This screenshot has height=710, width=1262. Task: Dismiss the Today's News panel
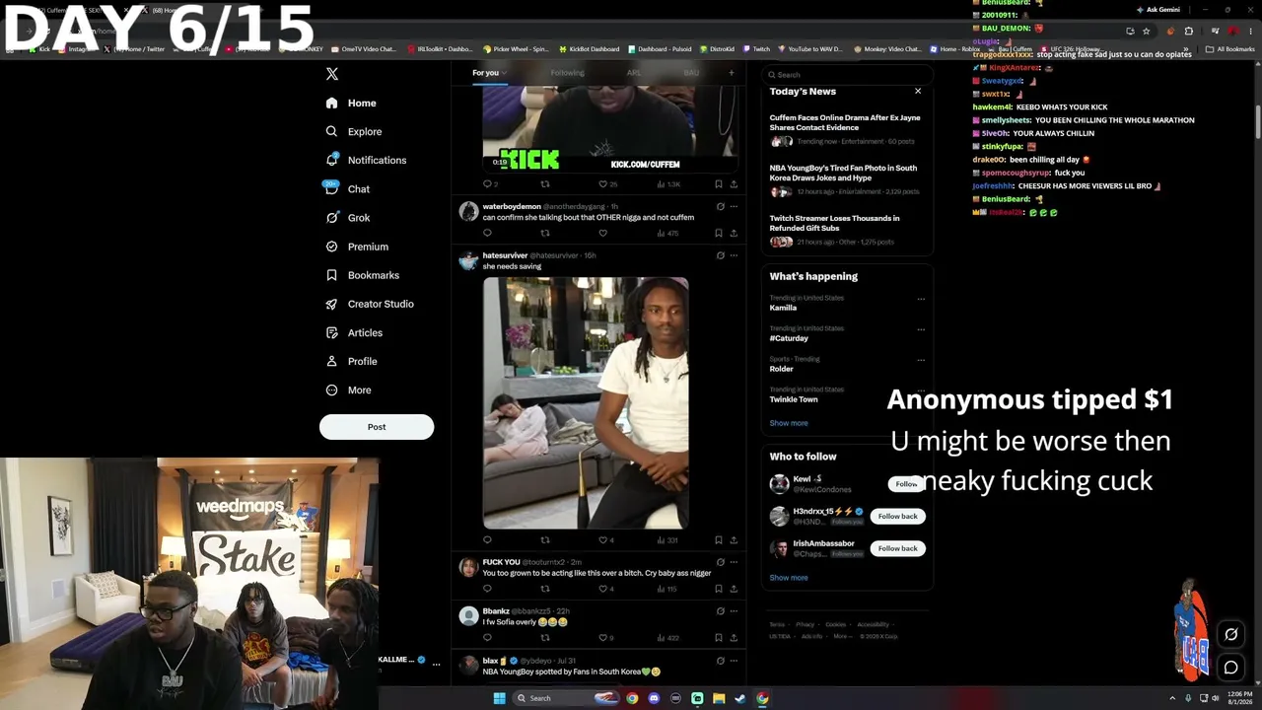tap(918, 91)
